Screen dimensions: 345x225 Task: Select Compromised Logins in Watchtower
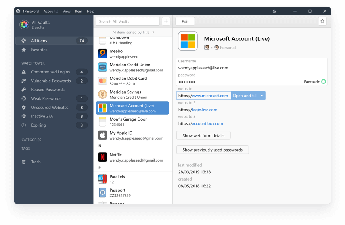[x=54, y=72]
